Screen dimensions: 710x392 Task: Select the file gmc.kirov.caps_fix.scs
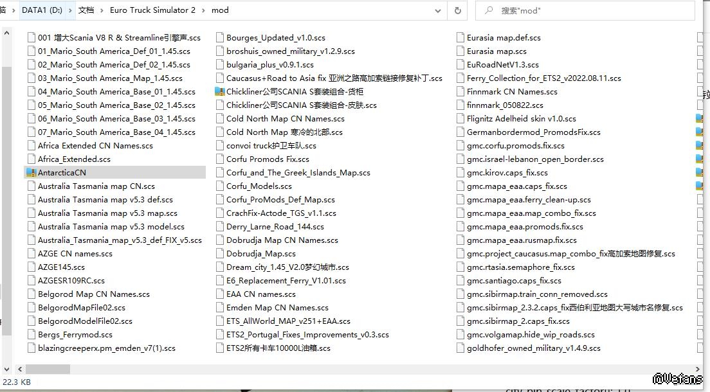pos(507,173)
